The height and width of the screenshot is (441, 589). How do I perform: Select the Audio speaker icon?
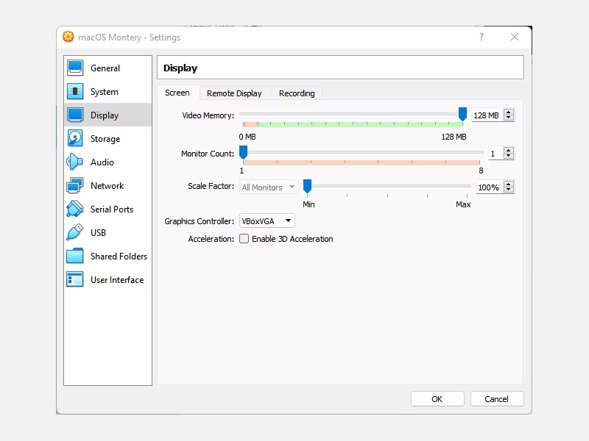tap(75, 162)
